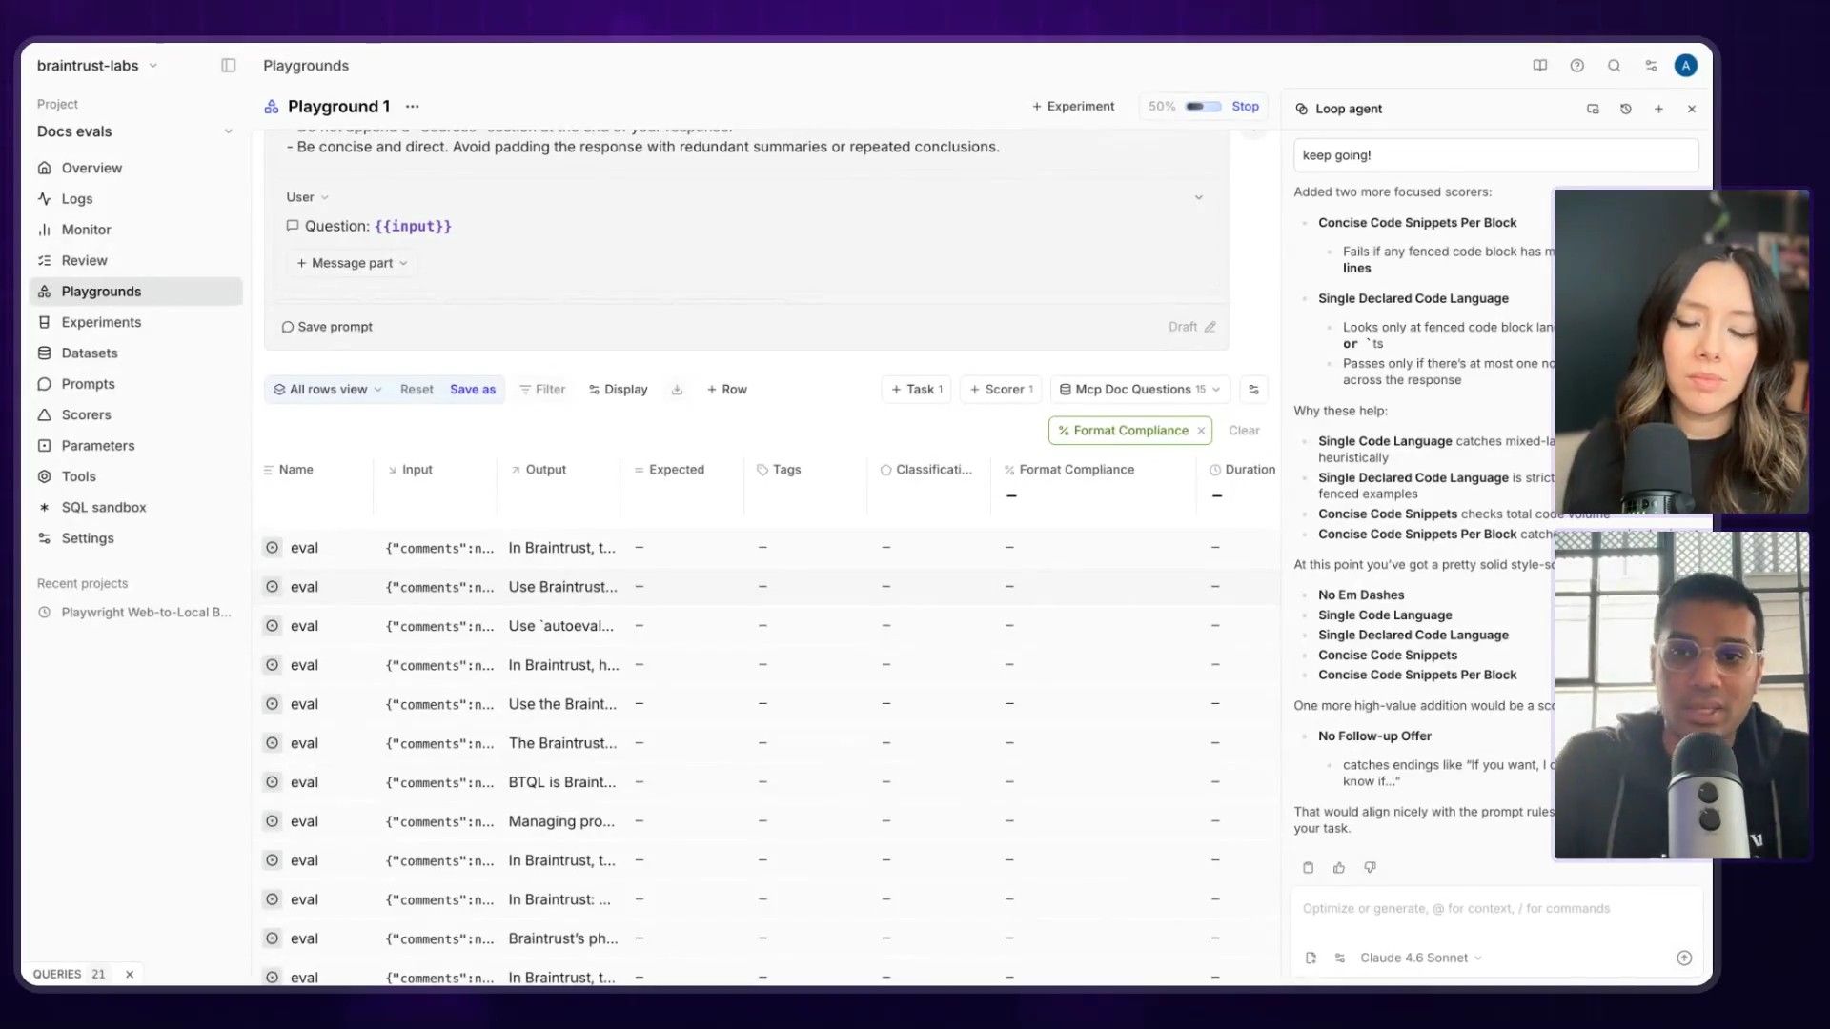1830x1029 pixels.
Task: Expand the Docs evals project selector
Action: [133, 131]
